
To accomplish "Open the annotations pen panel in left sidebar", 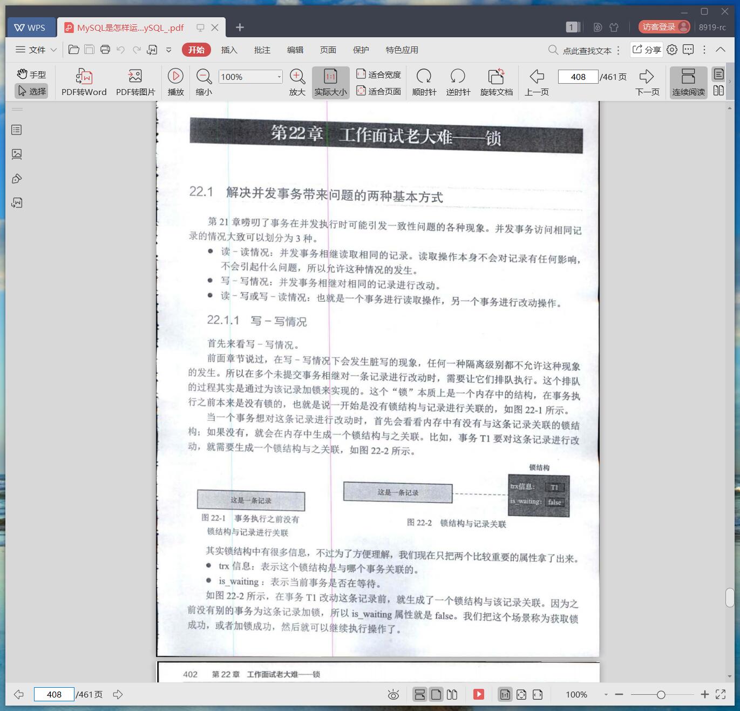I will click(x=17, y=179).
